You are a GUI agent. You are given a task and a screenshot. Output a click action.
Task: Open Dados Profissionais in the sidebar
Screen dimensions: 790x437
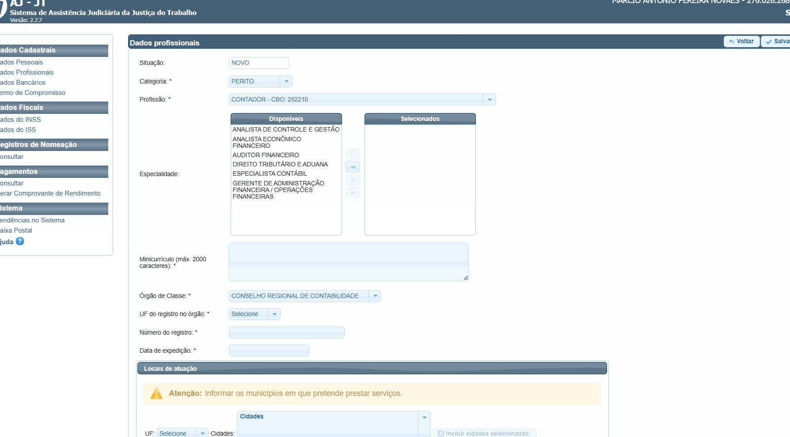coord(27,72)
